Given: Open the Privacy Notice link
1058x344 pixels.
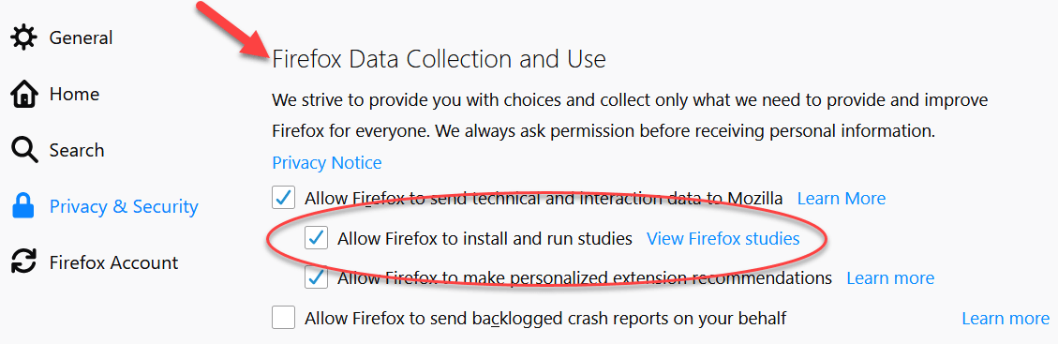Looking at the screenshot, I should point(326,162).
